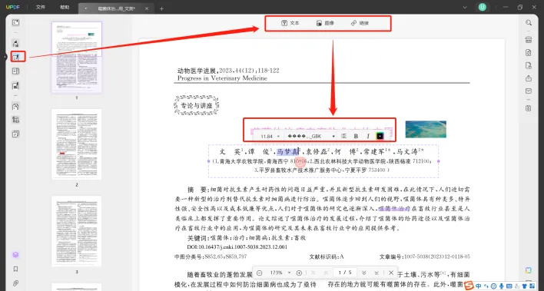The image size is (544, 291).
Task: Open the 帮助 menu
Action: (65, 7)
